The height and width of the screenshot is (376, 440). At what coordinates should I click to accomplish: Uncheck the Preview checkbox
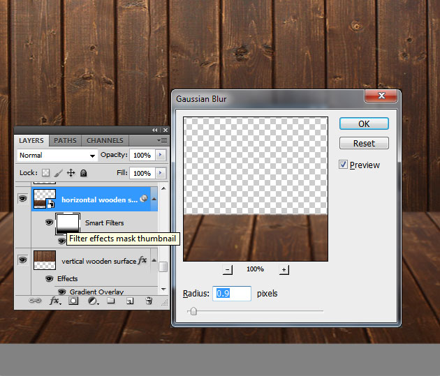(x=343, y=165)
